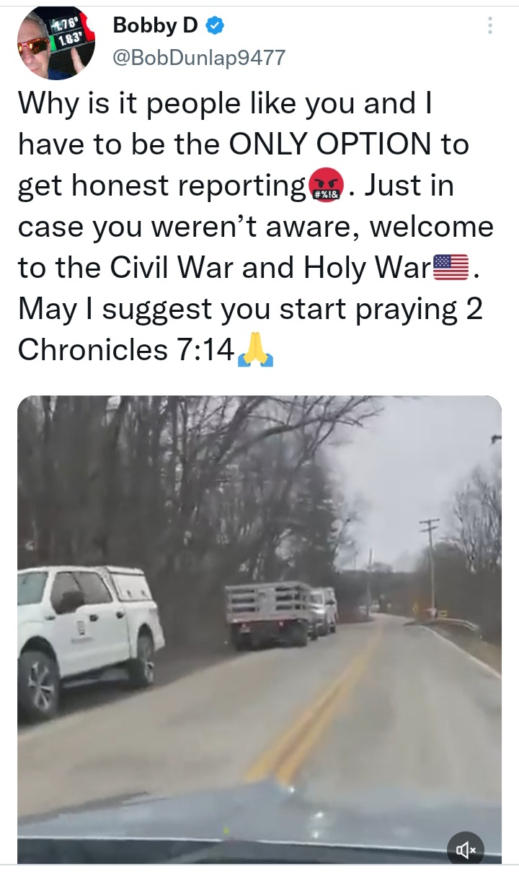Unmute the video with the speaker icon

[x=466, y=851]
